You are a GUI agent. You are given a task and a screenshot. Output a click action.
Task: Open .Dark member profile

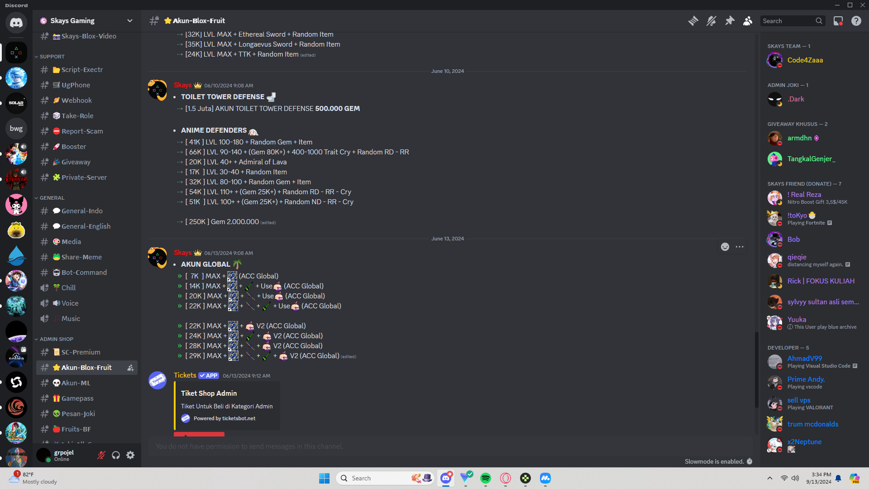pyautogui.click(x=811, y=99)
